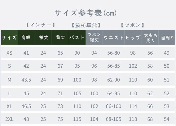This screenshot has width=176, height=126.
Task: Click the 【蘇枋隼飛】 section label
Action: point(86,25)
